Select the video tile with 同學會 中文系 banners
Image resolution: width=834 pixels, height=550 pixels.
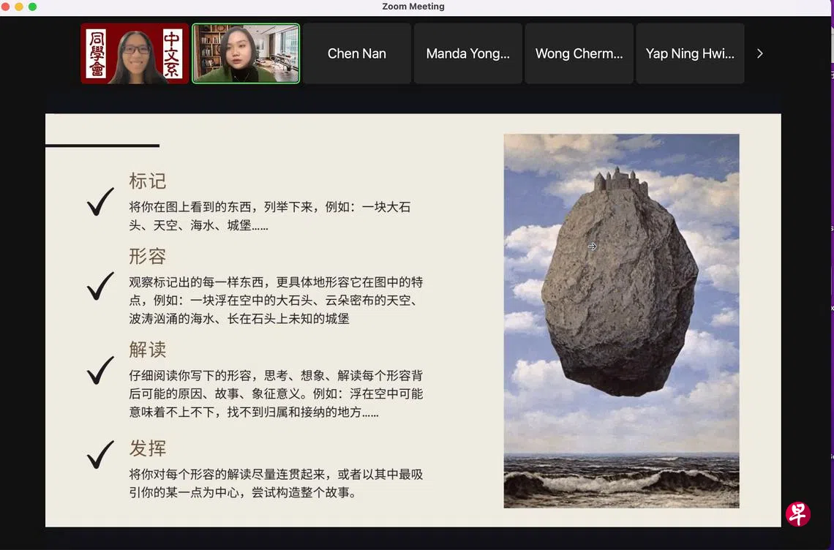135,53
